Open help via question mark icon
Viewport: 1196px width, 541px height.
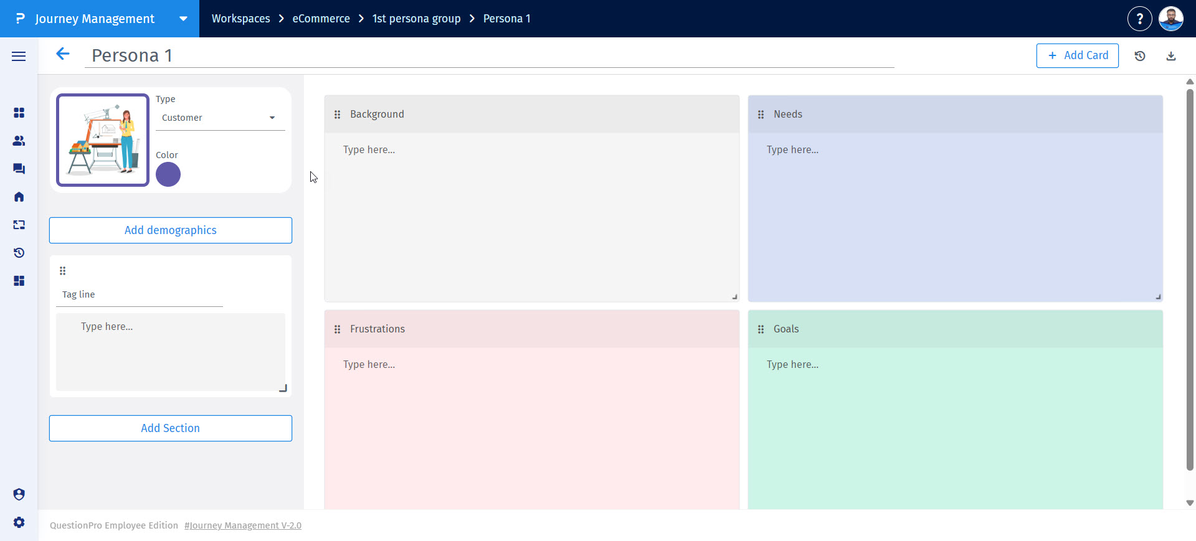tap(1140, 19)
